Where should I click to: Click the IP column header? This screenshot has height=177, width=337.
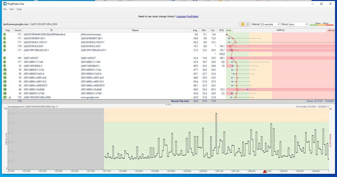[51, 30]
